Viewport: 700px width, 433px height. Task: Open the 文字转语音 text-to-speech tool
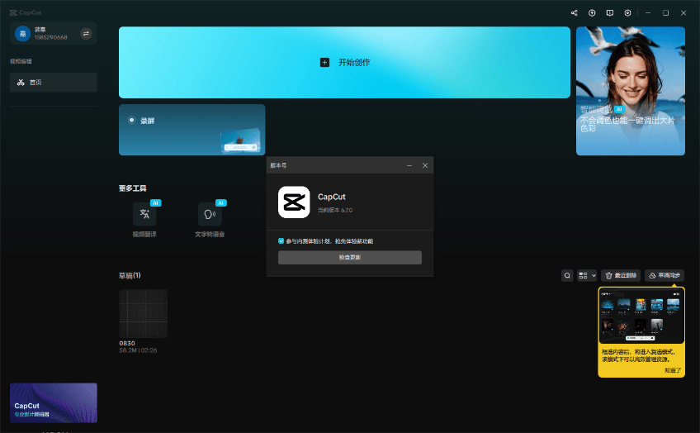(210, 215)
